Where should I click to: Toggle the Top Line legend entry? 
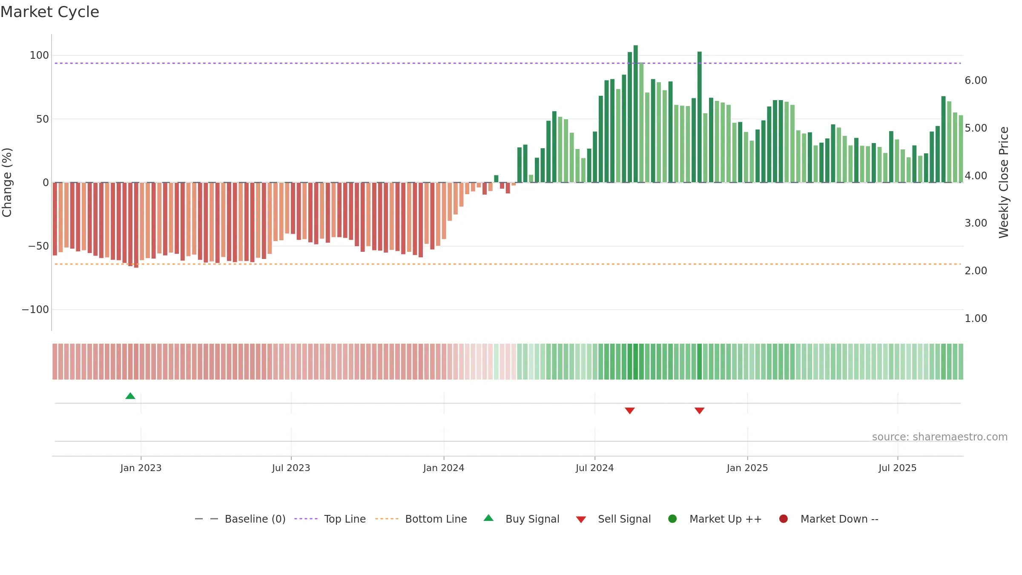330,519
